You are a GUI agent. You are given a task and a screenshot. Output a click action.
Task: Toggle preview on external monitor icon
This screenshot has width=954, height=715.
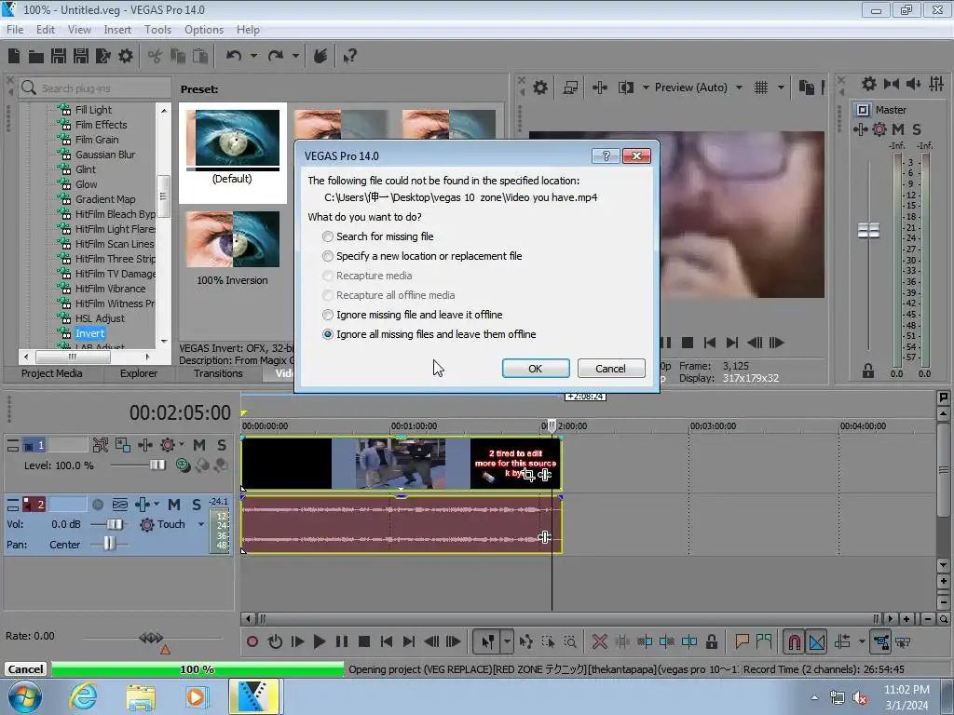click(x=570, y=88)
